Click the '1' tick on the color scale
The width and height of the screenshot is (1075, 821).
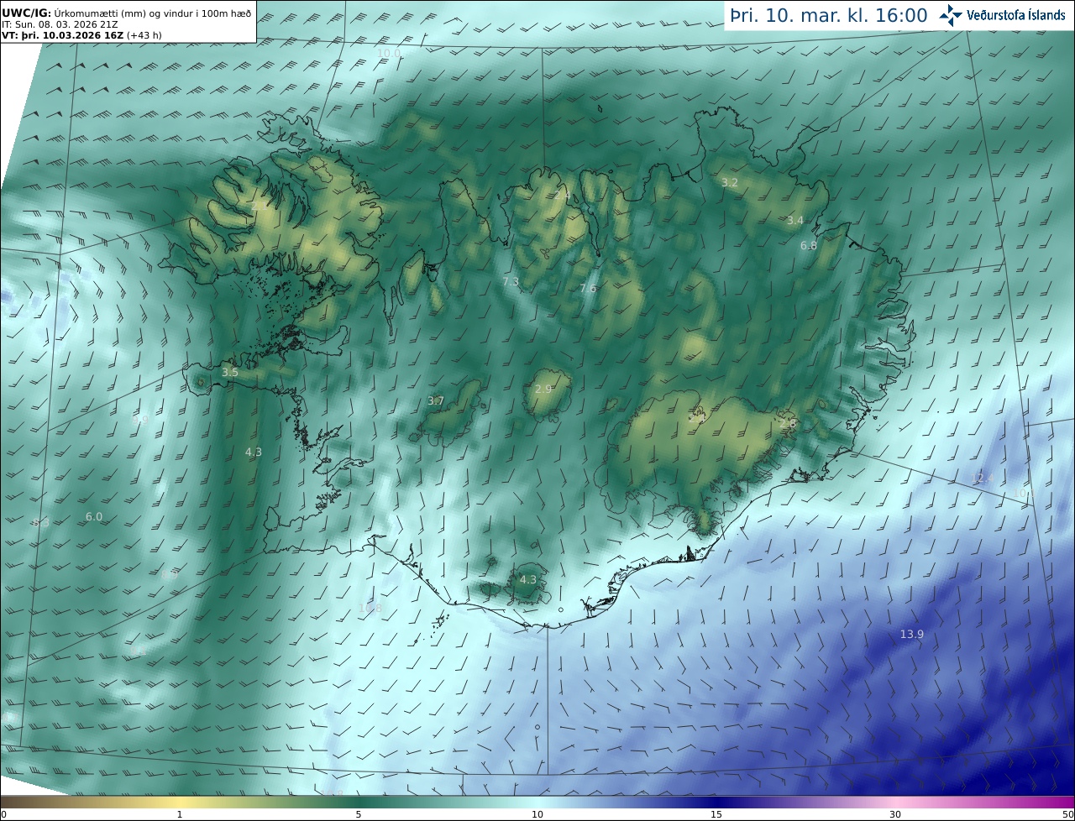pyautogui.click(x=180, y=814)
